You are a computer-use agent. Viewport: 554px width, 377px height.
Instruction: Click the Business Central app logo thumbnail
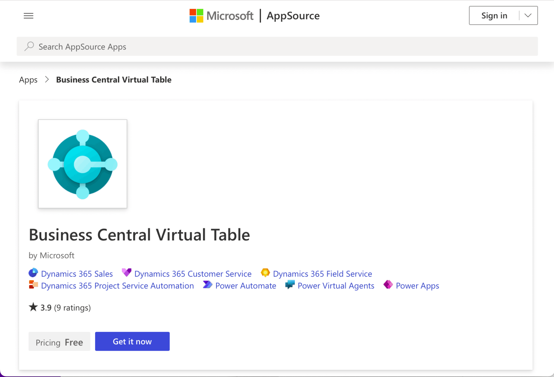[x=83, y=164]
